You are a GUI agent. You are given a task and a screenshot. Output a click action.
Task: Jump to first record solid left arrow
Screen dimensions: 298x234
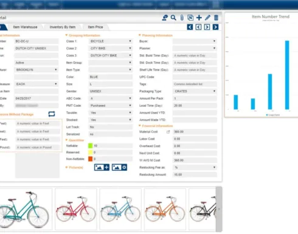[190, 27]
